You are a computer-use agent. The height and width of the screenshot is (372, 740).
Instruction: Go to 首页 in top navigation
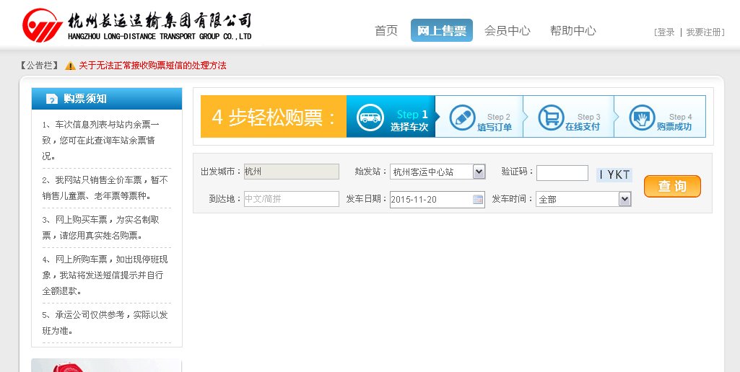tap(386, 31)
